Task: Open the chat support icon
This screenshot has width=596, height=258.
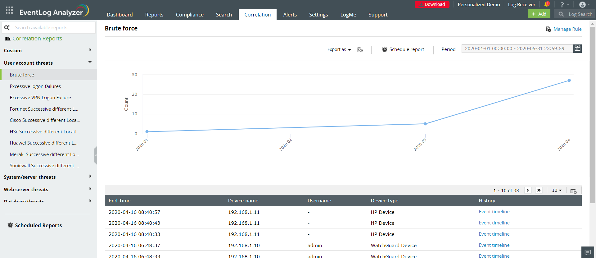Action: pos(587,252)
